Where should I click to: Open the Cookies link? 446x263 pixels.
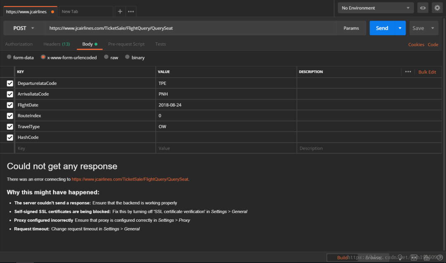click(x=416, y=45)
